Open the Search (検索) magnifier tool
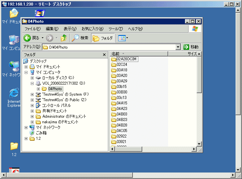Viewport: 242px width, 179px height. [x=80, y=38]
